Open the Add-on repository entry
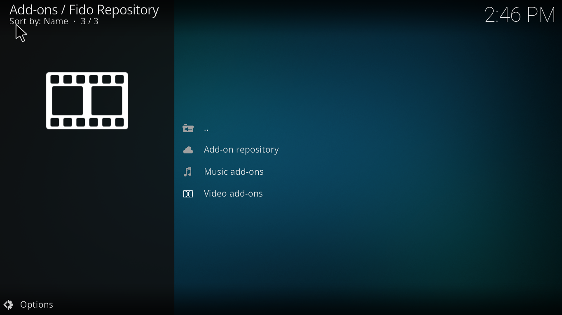 241,150
